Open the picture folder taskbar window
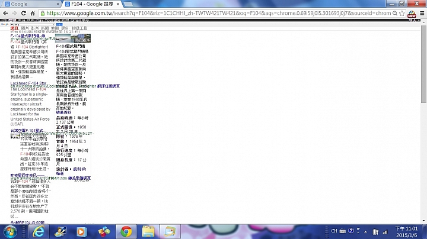The image size is (427, 239). pos(170,232)
